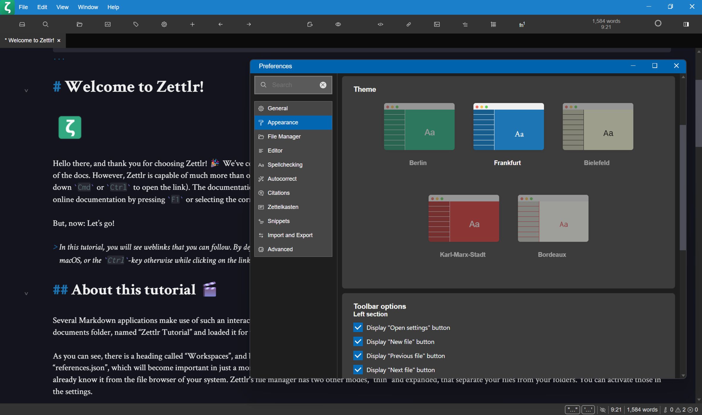Insert a table with grid icon
Screen dimensions: 702x415
pos(493,24)
